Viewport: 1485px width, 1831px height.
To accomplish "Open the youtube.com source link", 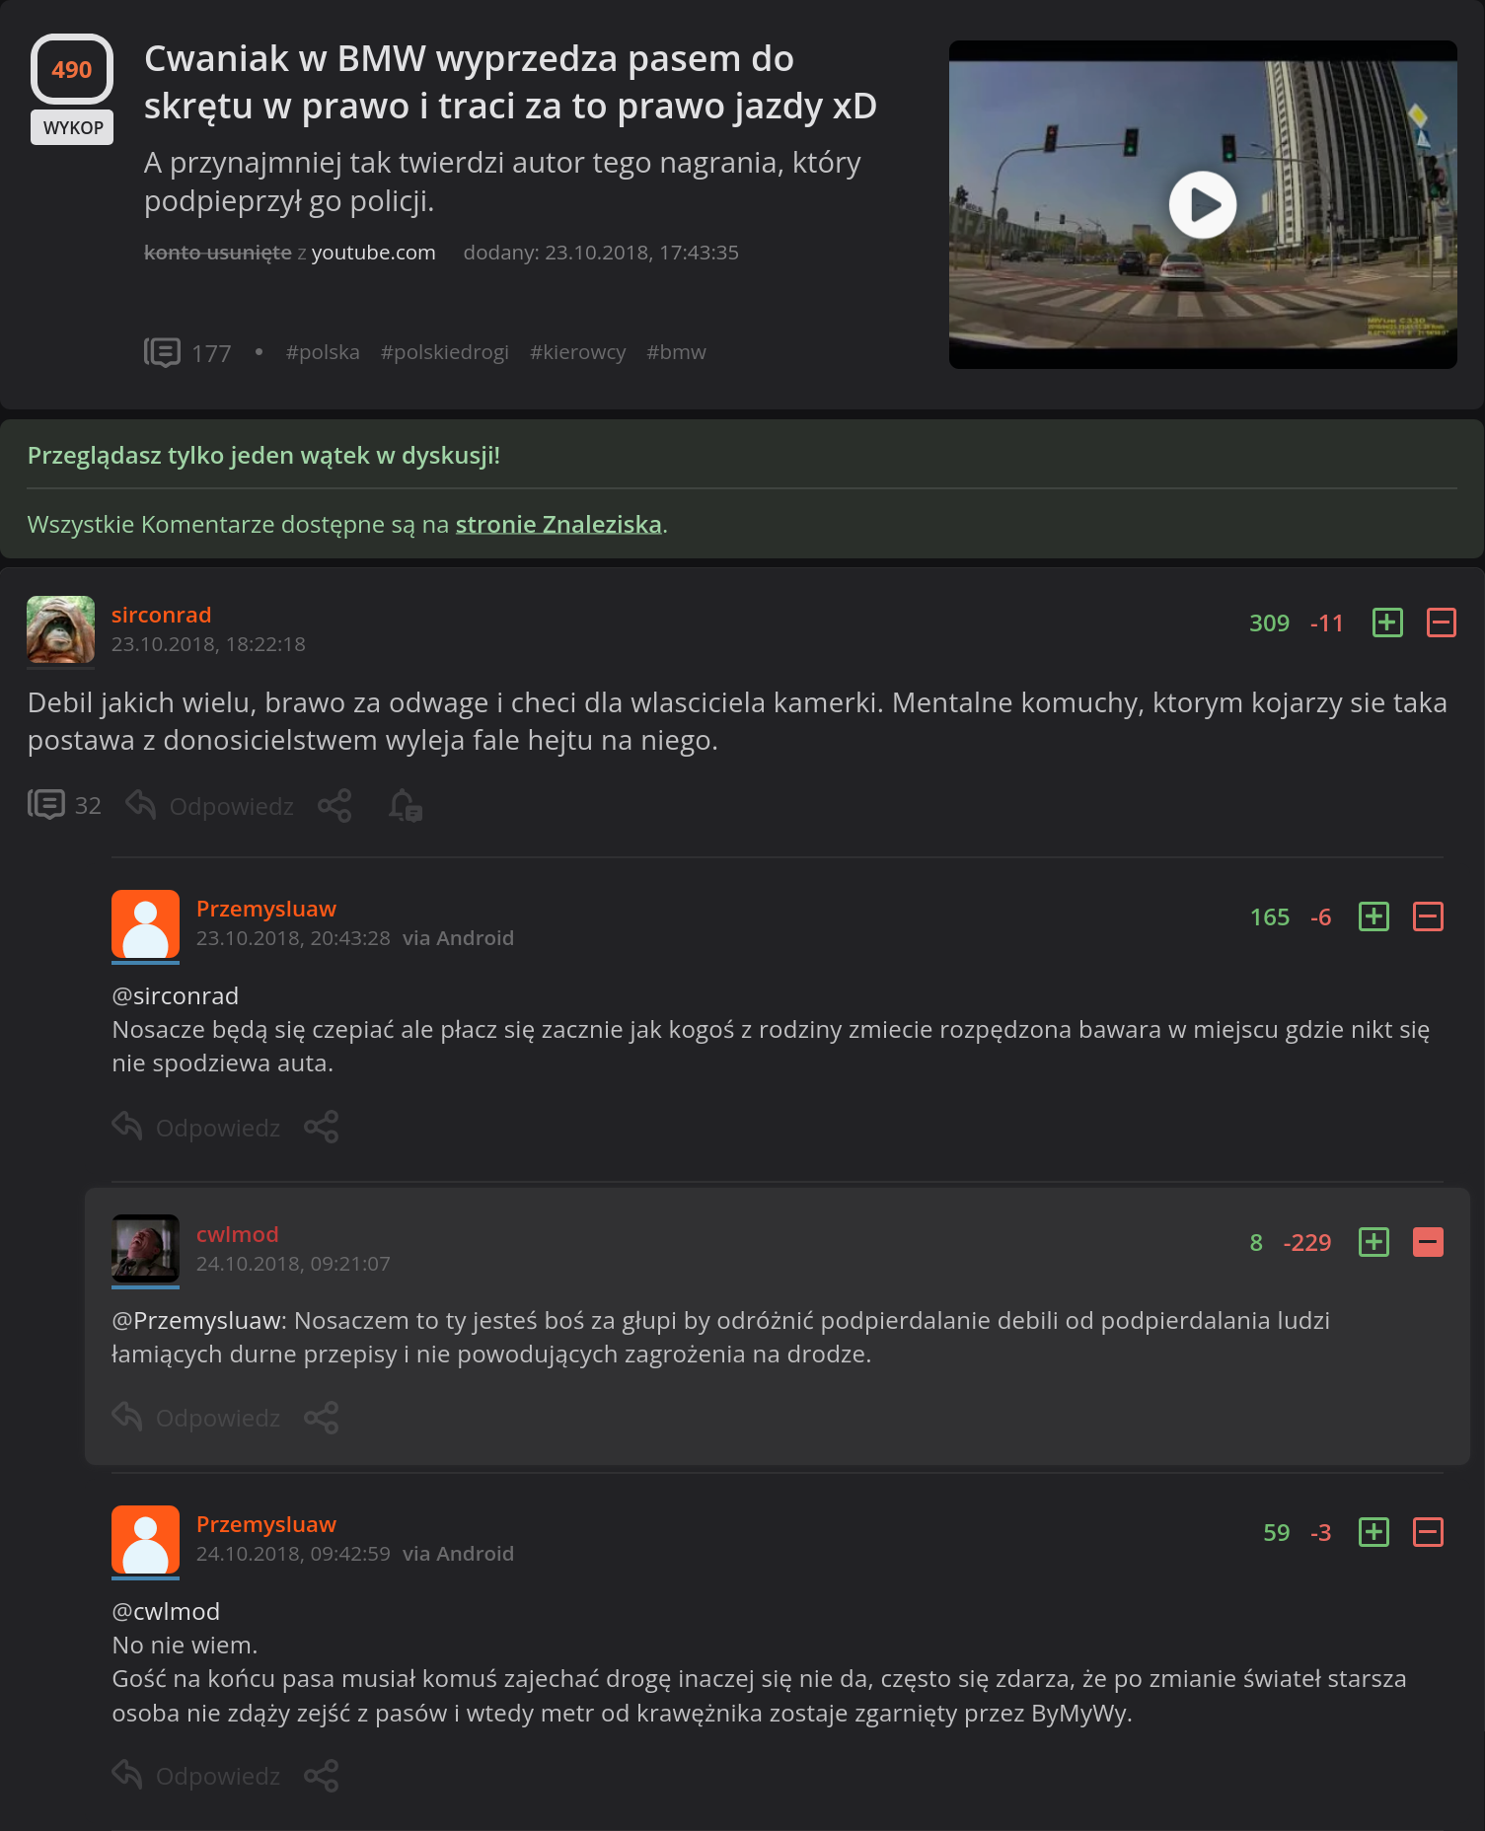I will pos(373,253).
